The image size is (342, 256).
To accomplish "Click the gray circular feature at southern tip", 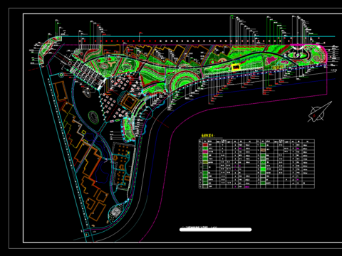I will (115, 212).
